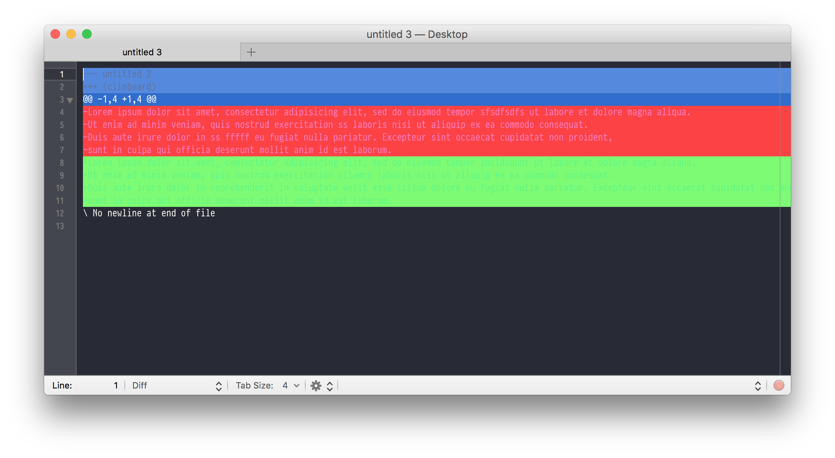This screenshot has height=458, width=835.
Task: Click the green zoom window button
Action: coord(87,34)
